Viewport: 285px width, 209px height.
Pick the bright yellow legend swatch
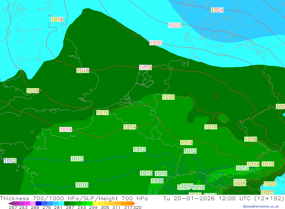pos(95,203)
